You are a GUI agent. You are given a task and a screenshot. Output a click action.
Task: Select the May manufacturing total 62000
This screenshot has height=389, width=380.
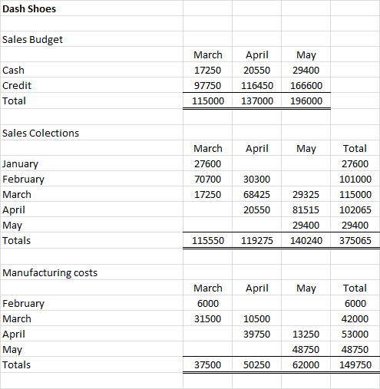pyautogui.click(x=306, y=364)
